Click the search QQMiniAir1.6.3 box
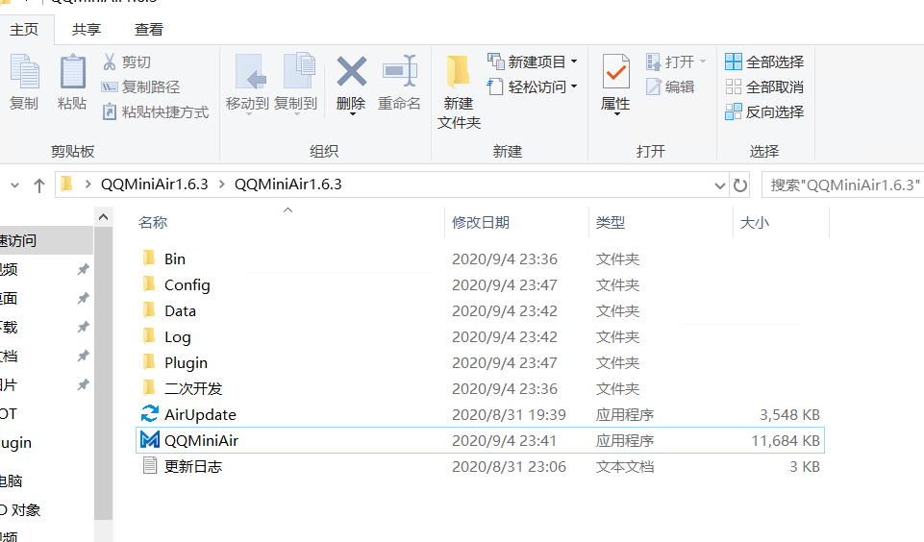The width and height of the screenshot is (924, 542). [x=842, y=185]
